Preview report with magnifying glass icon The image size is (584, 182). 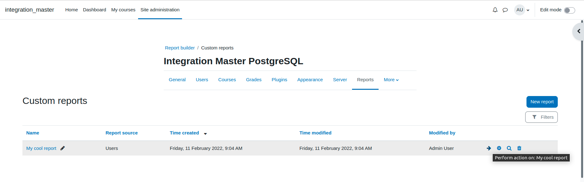coord(509,148)
